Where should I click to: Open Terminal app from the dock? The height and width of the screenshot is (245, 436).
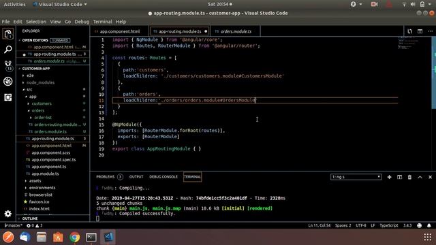click(91, 237)
